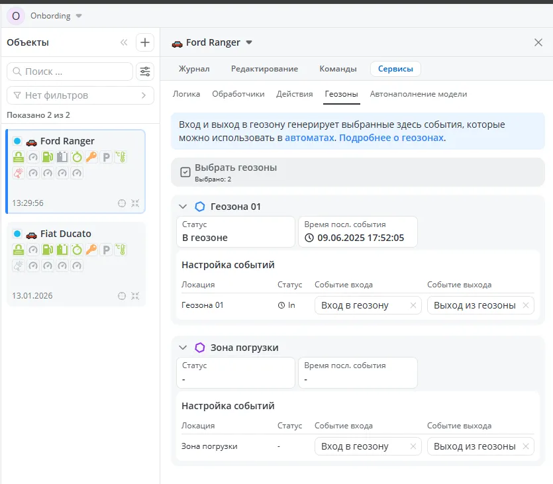The image size is (553, 484).
Task: Click the Выбрать геозоны checkbox
Action: coord(185,172)
